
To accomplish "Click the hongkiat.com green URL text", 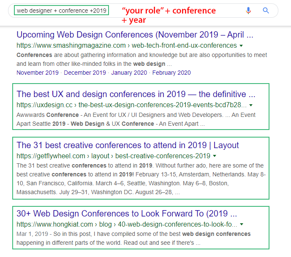I will point(127,225).
